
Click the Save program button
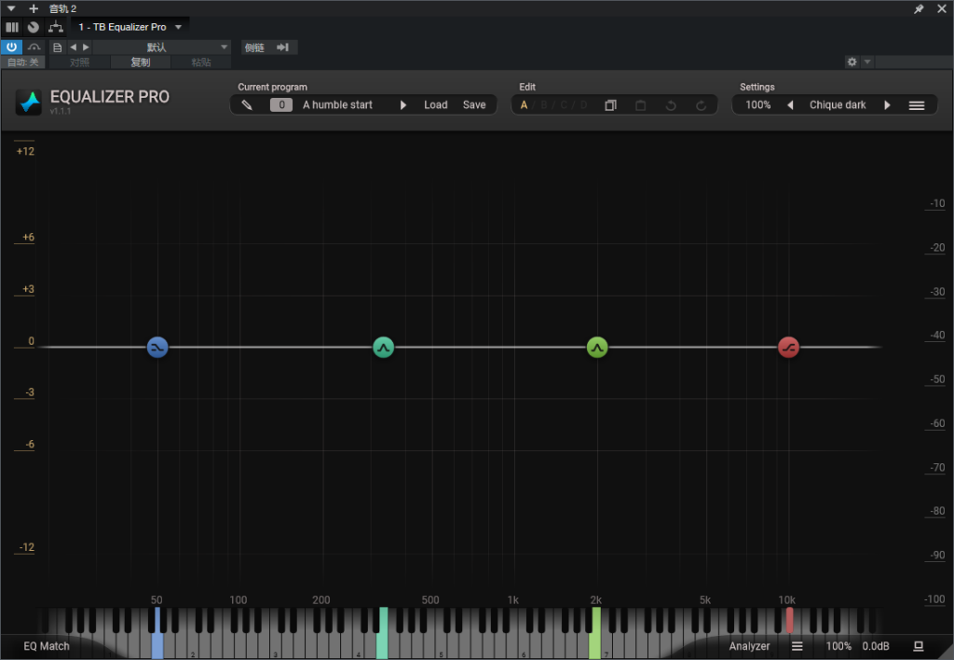coord(474,104)
